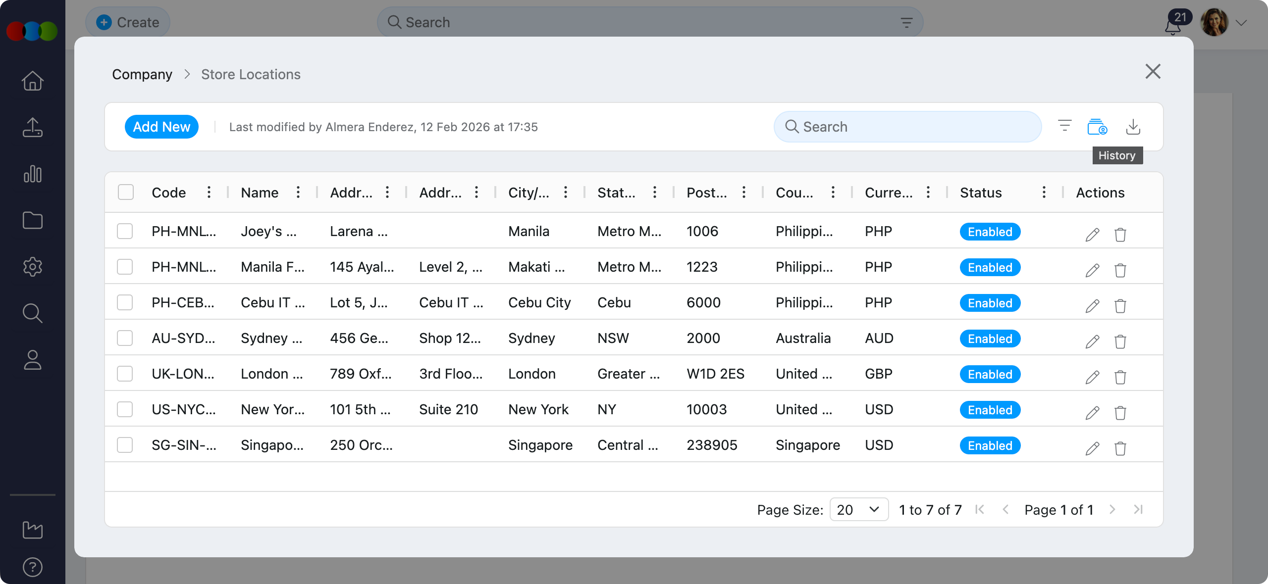
Task: Open the table filter icon
Action: tap(1064, 126)
